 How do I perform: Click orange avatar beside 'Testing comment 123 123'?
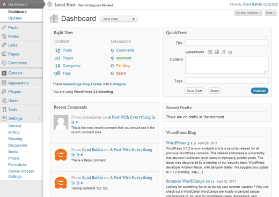pos(61,183)
